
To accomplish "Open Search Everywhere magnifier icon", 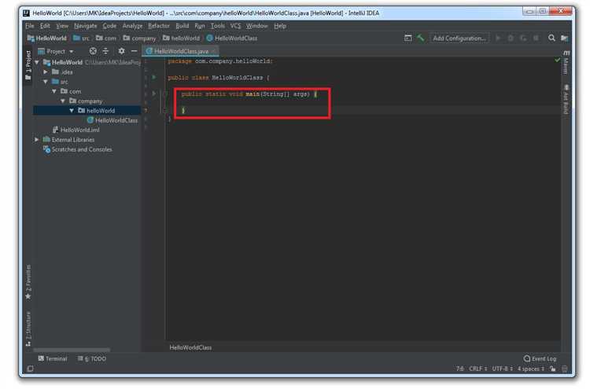I will (551, 38).
